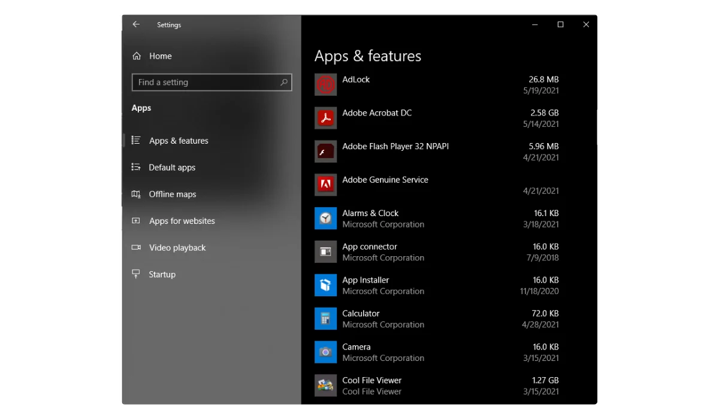Click the AdLock app icon

coord(325,84)
